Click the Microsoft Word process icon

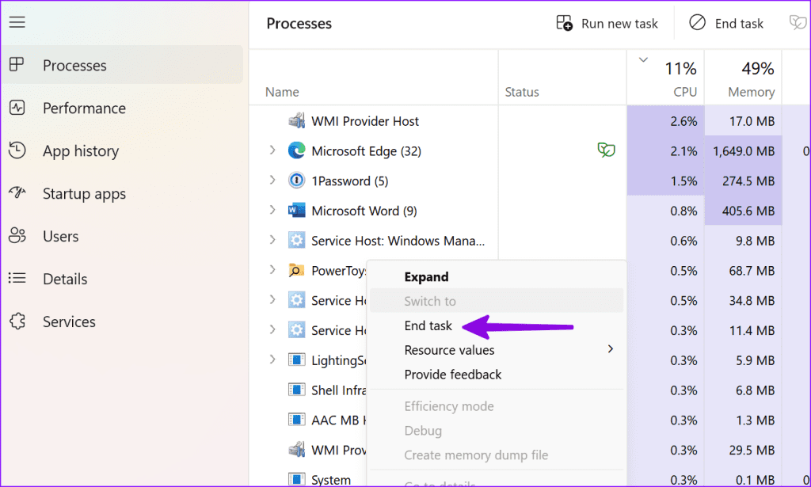(x=296, y=211)
